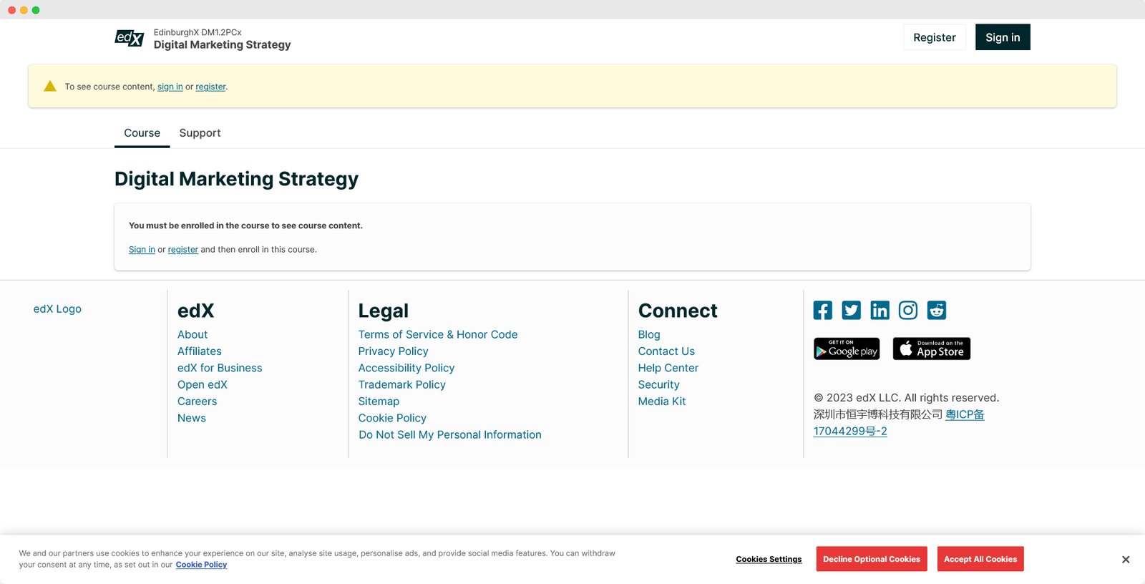Open the Contact Us link
This screenshot has width=1145, height=584.
point(666,351)
